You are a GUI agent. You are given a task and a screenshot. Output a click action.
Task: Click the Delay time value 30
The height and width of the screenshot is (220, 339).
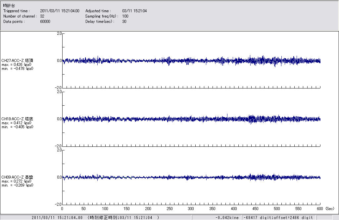point(124,22)
